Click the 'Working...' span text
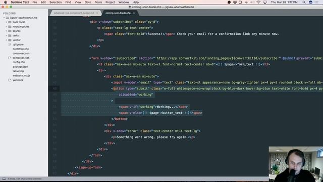The image size is (323, 182). pos(166,107)
